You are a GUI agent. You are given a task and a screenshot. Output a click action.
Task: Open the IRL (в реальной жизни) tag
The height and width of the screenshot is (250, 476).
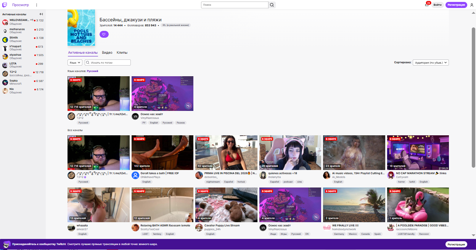[175, 25]
